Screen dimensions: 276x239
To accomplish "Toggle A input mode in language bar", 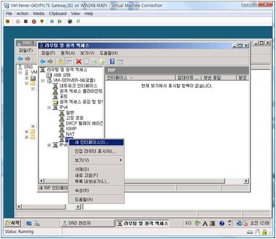I will [205, 224].
